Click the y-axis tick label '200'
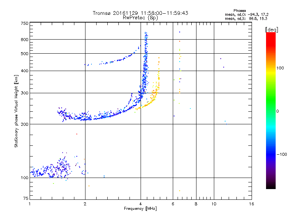Viewport: 296px width, 222px height. coord(24,124)
